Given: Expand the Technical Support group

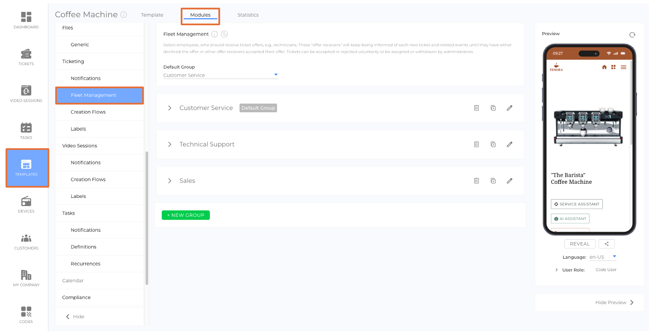Looking at the screenshot, I should [x=170, y=144].
